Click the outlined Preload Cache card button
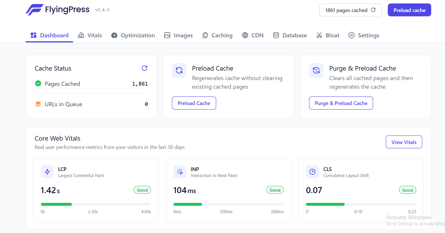The width and height of the screenshot is (445, 233). click(x=194, y=103)
